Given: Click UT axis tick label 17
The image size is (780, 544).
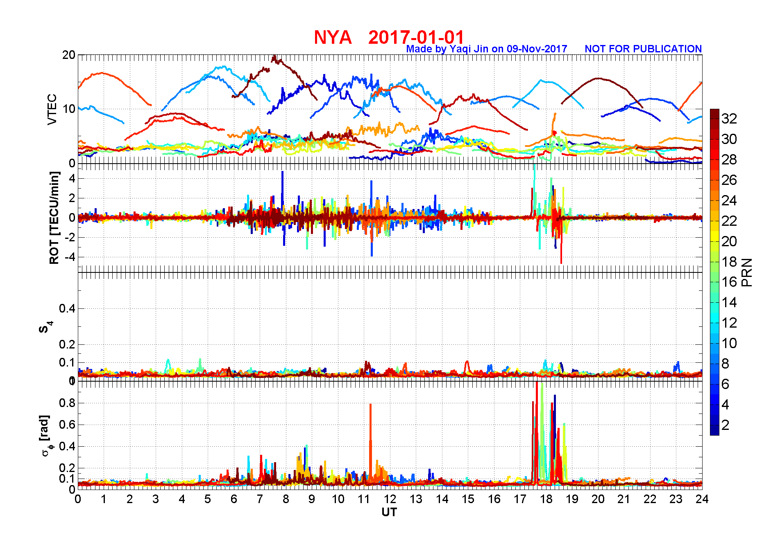Looking at the screenshot, I should coord(520,499).
